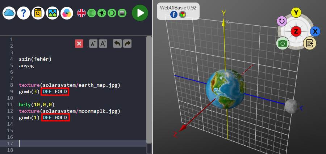Toggle the light bulb lighting button
The image size is (326, 154).
102,13
